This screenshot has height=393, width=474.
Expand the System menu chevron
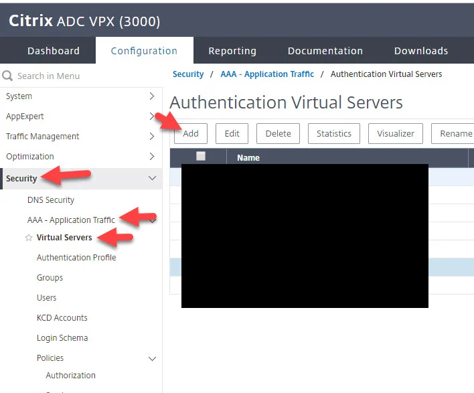coord(152,96)
